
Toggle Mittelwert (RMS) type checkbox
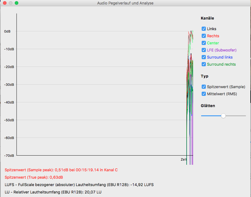(x=204, y=94)
